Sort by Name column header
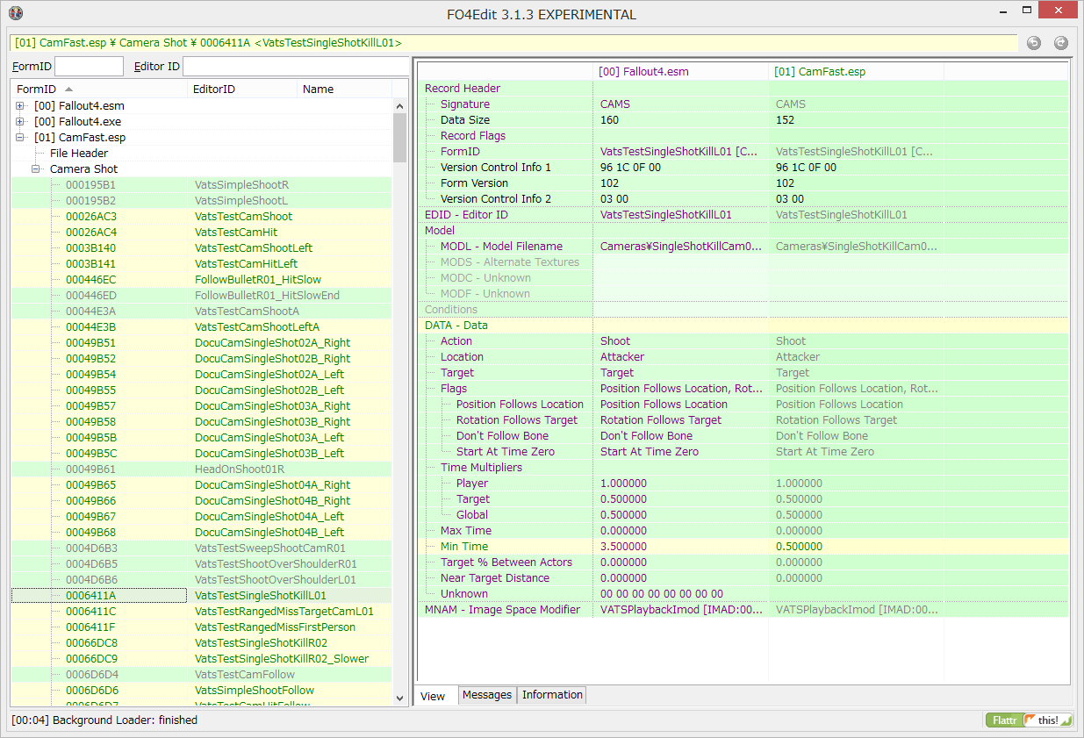The image size is (1084, 738). click(345, 89)
